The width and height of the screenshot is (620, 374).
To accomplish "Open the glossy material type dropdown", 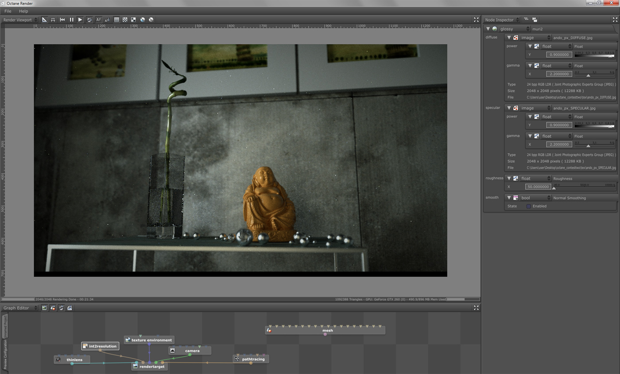I will coord(515,29).
